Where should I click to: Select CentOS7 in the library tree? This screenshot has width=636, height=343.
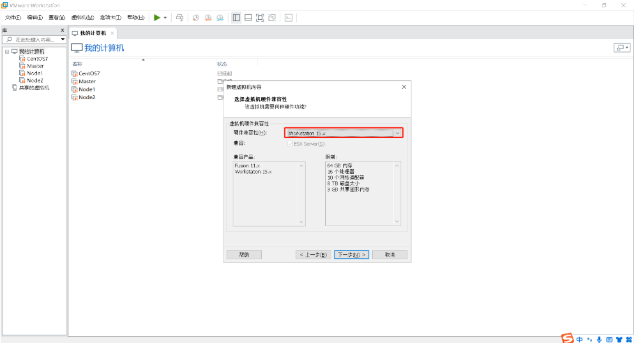(x=37, y=59)
